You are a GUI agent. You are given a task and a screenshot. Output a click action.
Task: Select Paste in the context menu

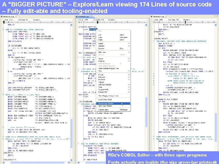click(113, 40)
